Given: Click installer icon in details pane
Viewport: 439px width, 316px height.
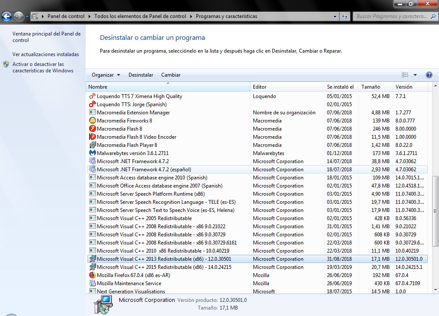Looking at the screenshot, I should [103, 304].
